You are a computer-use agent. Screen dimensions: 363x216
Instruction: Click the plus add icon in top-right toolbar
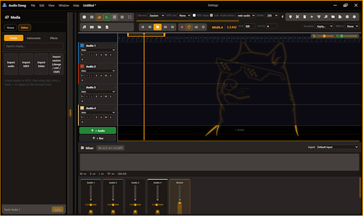[x=312, y=17]
